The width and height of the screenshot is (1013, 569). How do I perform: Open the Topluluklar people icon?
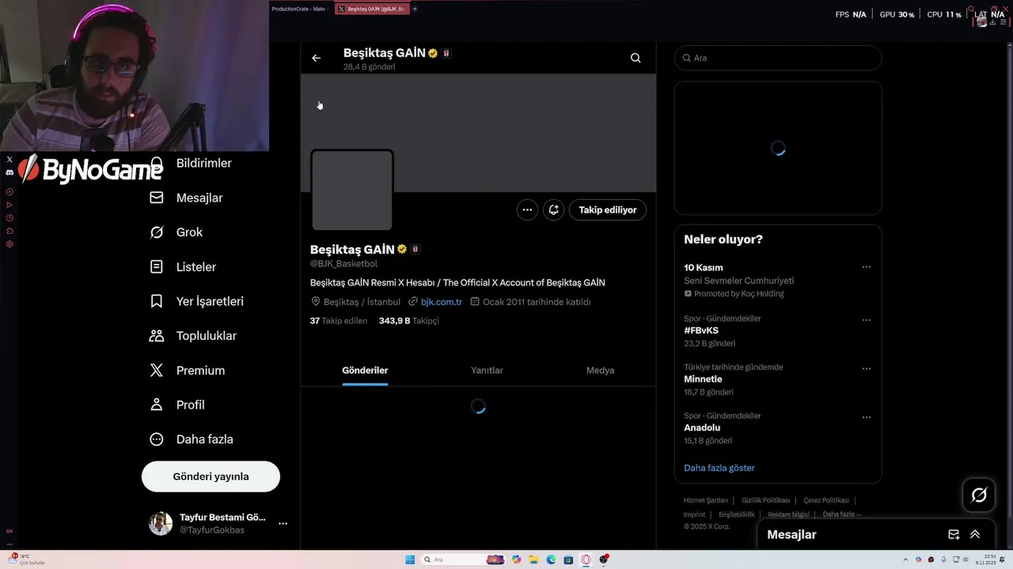[157, 336]
